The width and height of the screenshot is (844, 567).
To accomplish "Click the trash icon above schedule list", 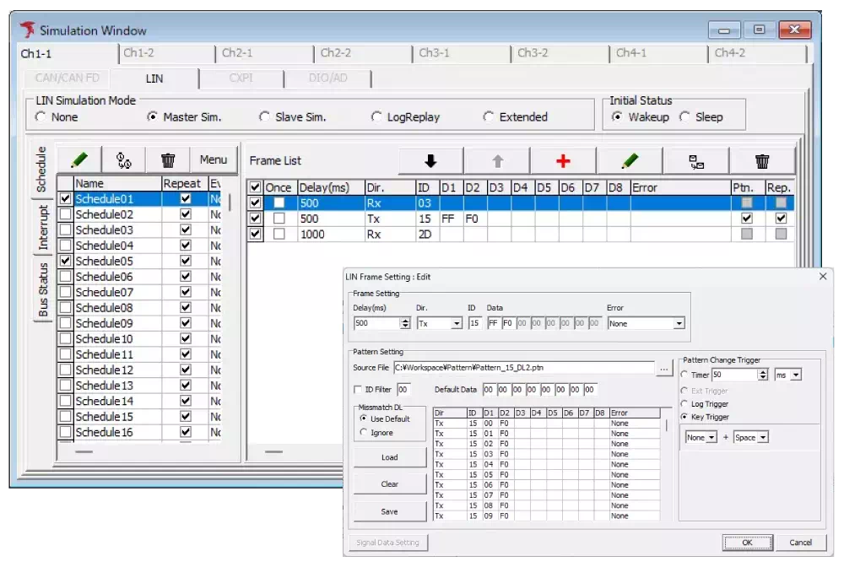I will pos(168,159).
